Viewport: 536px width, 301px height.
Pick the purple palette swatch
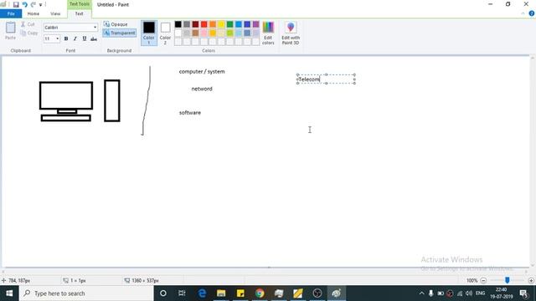coord(255,24)
